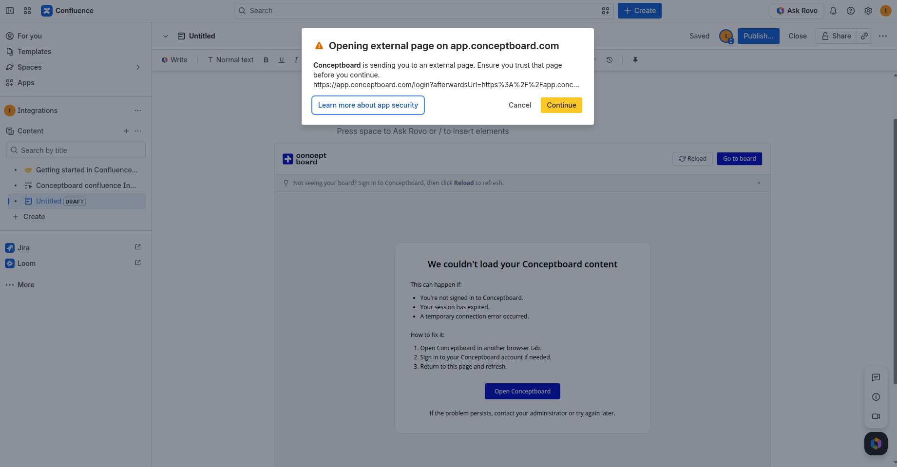Click the Jira external link icon
The width and height of the screenshot is (897, 467).
[138, 247]
